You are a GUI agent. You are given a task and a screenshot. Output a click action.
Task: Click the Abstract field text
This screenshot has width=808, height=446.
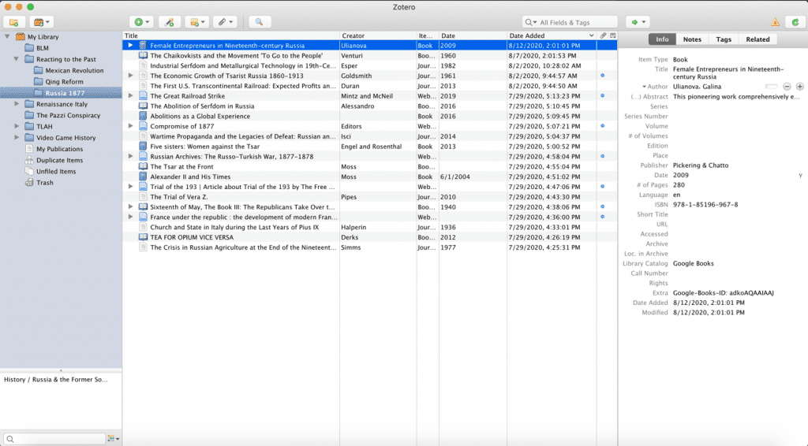(x=736, y=97)
